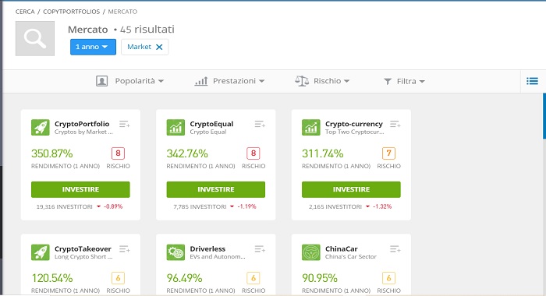Click the CryptoPortfolio risk score 8

118,153
